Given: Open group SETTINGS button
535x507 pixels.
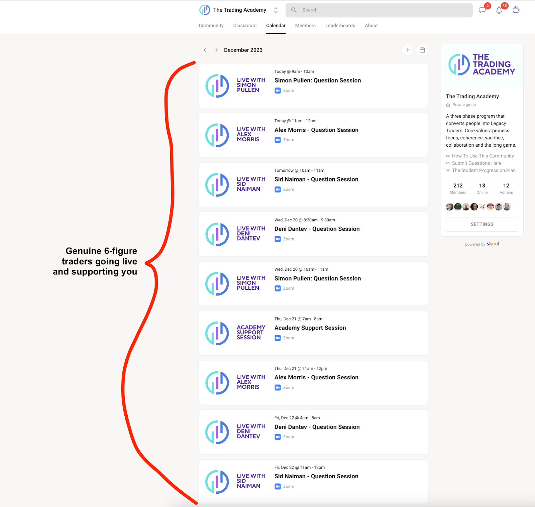Looking at the screenshot, I should [482, 224].
